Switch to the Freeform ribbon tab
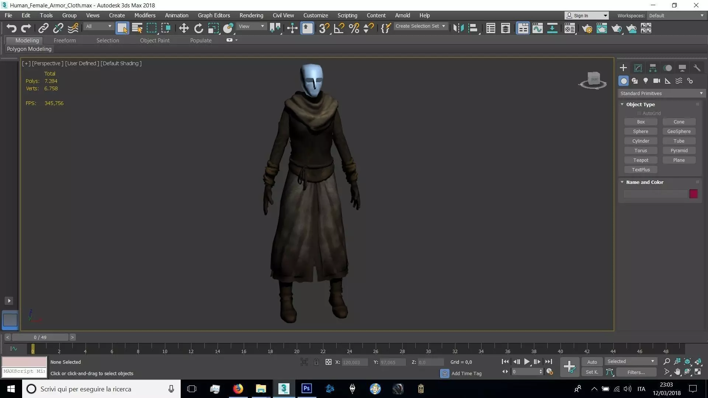The width and height of the screenshot is (708, 398). pos(65,41)
